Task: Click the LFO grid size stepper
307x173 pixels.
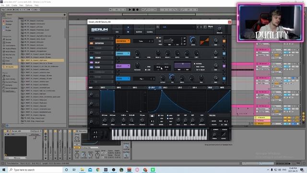Action: 152,121
